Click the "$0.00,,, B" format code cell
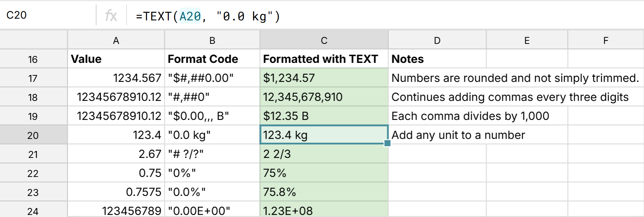644x217 pixels. tap(212, 116)
